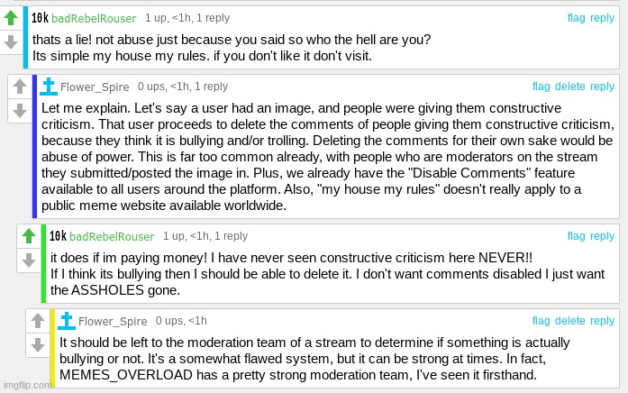Open badRebelRouser's profile in the third comment

[112, 236]
